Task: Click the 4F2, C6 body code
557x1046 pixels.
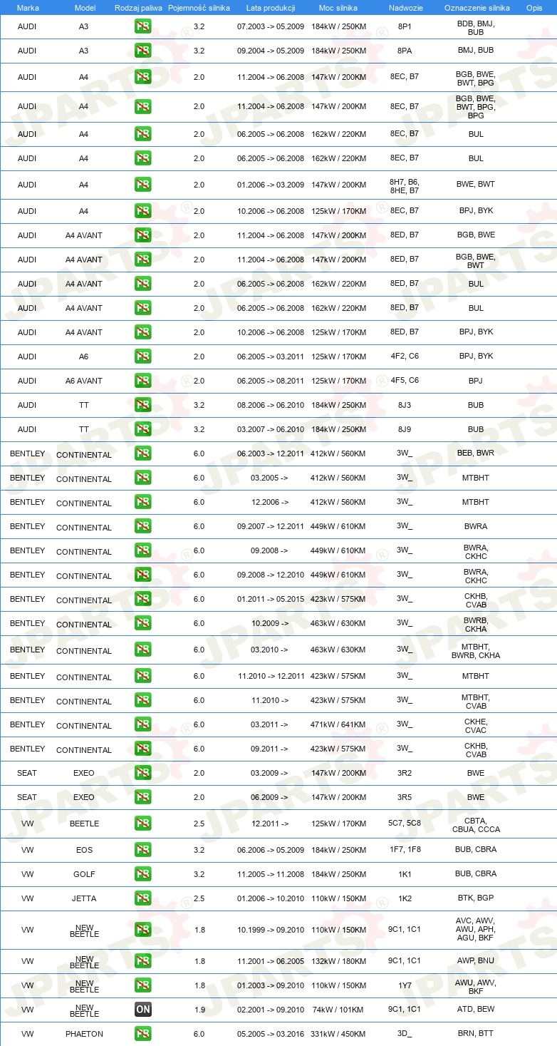Action: 405,356
